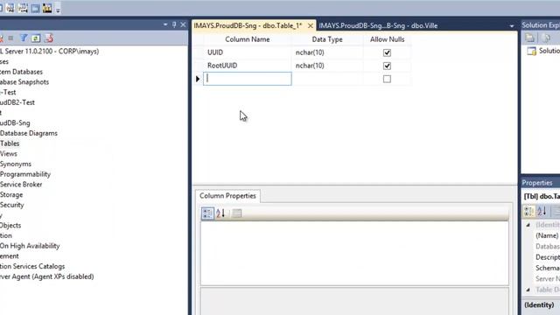Select the Security node under the database
The width and height of the screenshot is (560, 315).
click(x=11, y=205)
